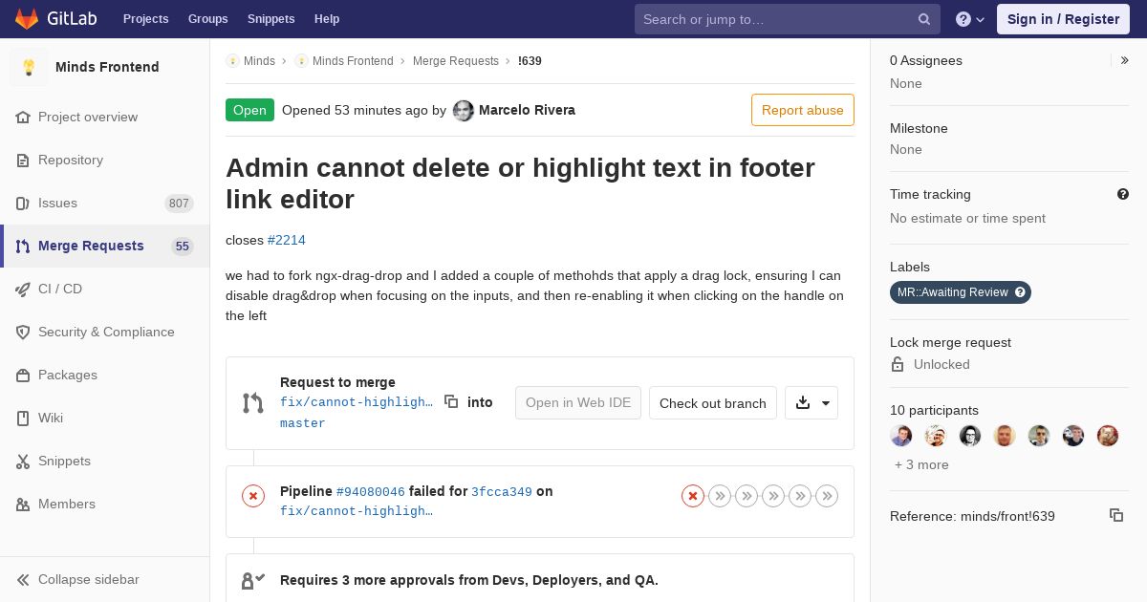Click the Repository file icon

click(23, 160)
